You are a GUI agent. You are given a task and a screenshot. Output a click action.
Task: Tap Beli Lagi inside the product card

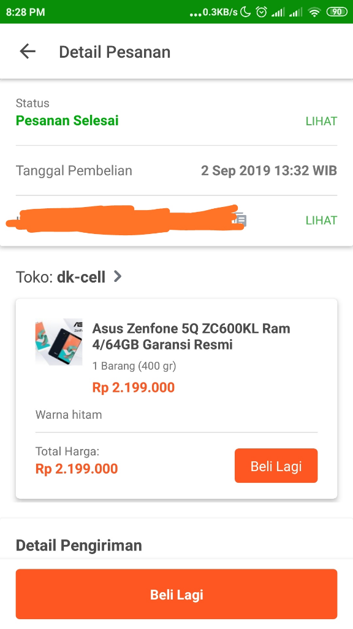(276, 466)
